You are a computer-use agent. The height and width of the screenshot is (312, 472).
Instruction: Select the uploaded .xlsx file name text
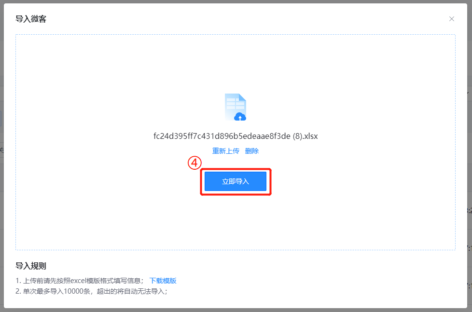pos(236,136)
